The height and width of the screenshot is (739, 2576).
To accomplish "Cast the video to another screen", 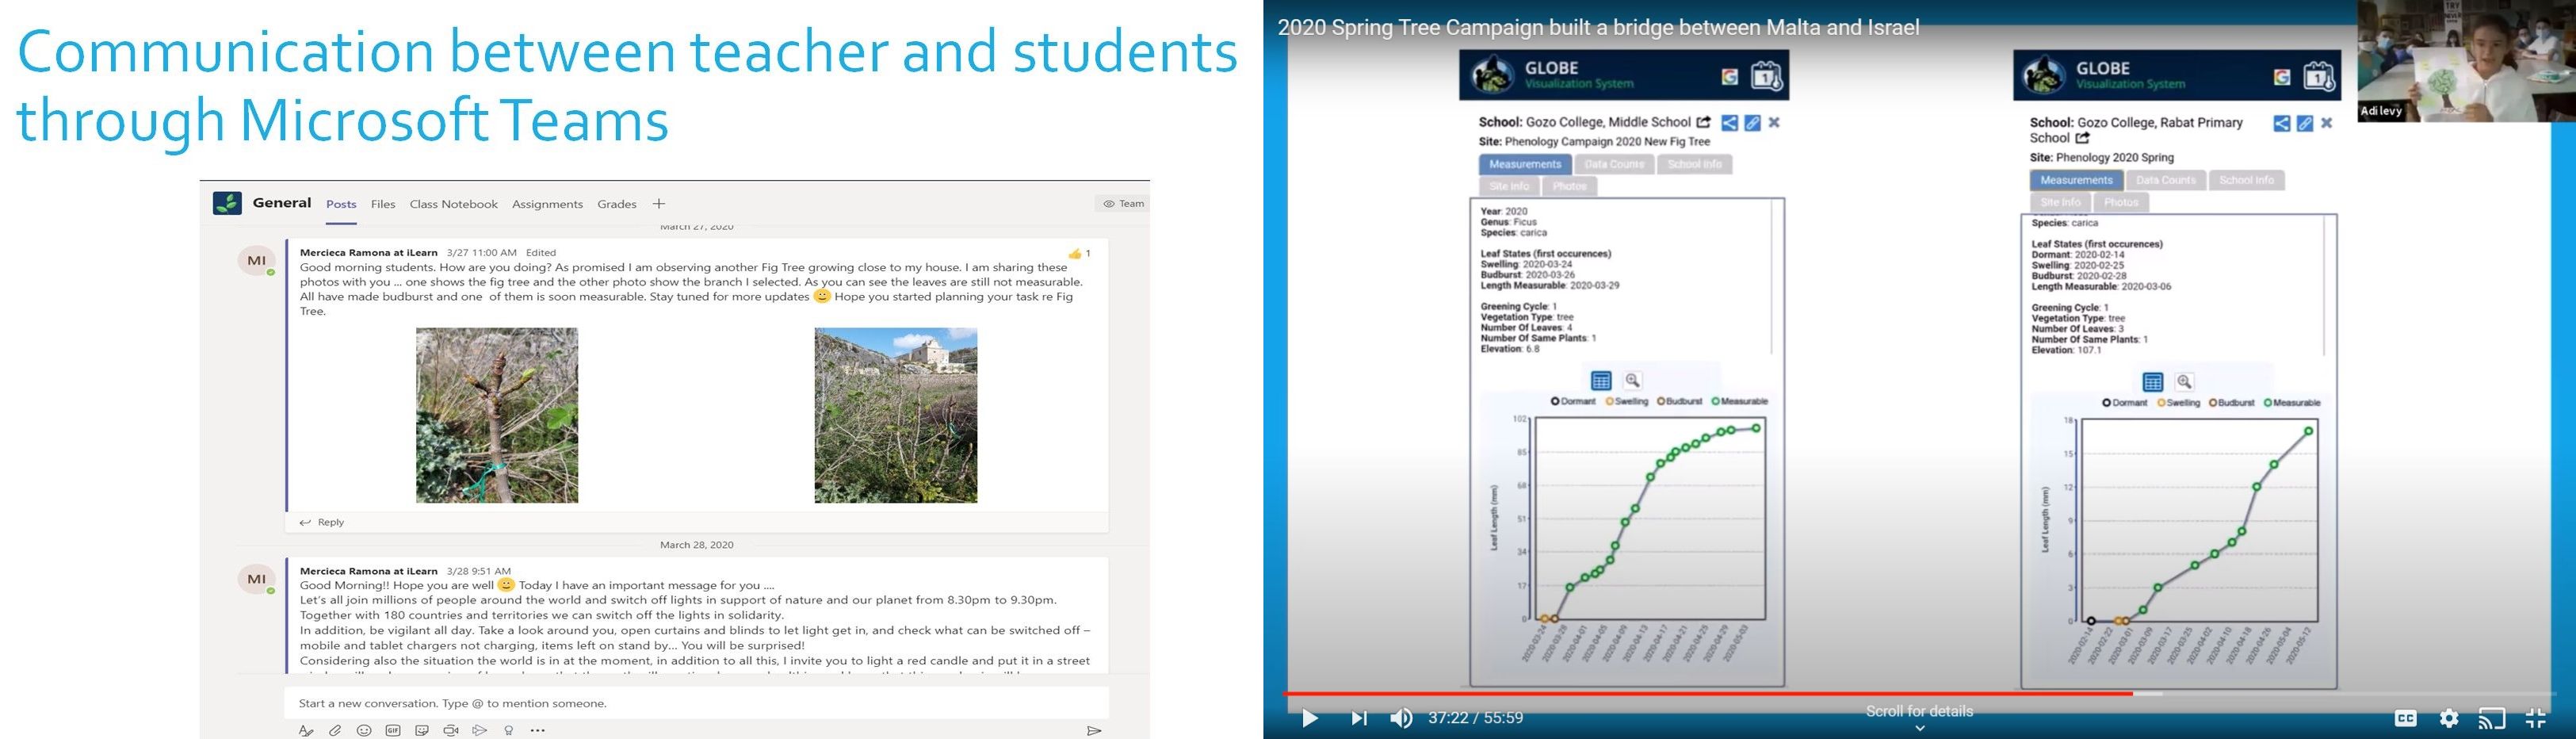I will coord(2491,718).
